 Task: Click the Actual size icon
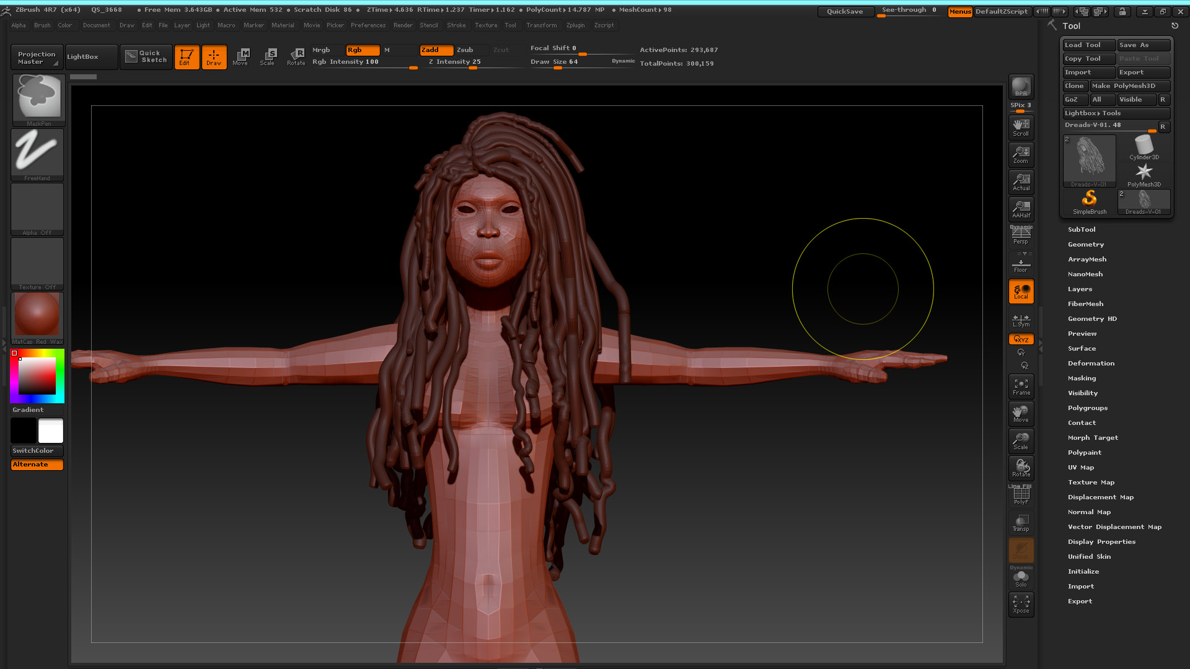(1021, 181)
